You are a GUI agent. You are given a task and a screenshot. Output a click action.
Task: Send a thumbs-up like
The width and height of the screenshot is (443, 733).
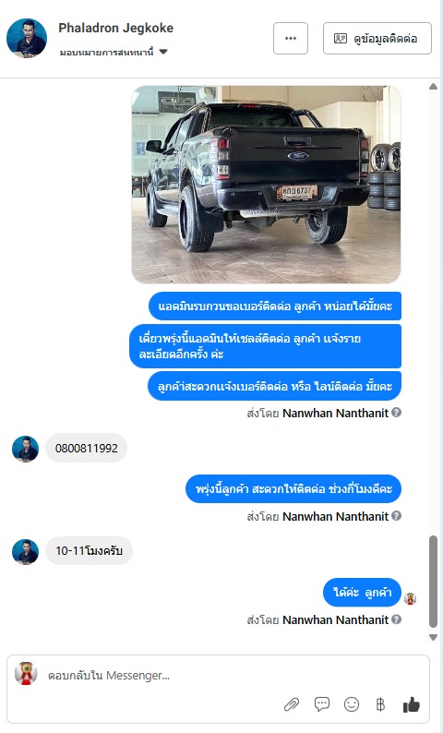point(412,704)
